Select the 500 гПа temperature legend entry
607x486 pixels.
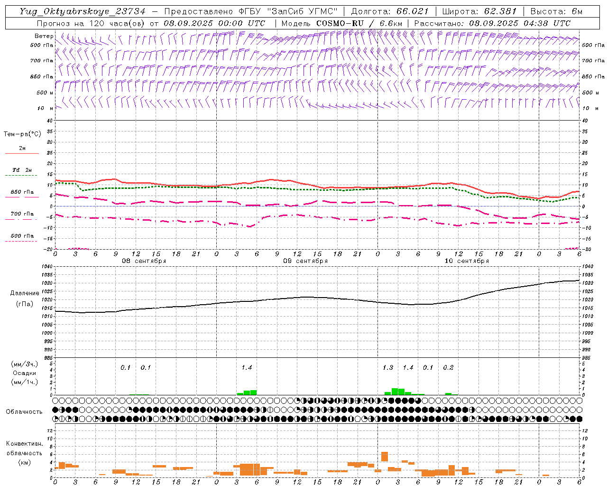tap(22, 236)
